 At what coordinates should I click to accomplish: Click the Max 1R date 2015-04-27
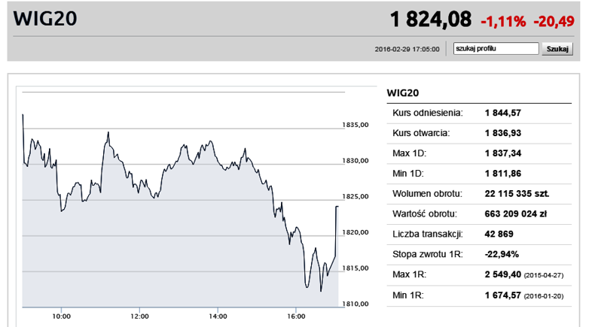pyautogui.click(x=544, y=275)
